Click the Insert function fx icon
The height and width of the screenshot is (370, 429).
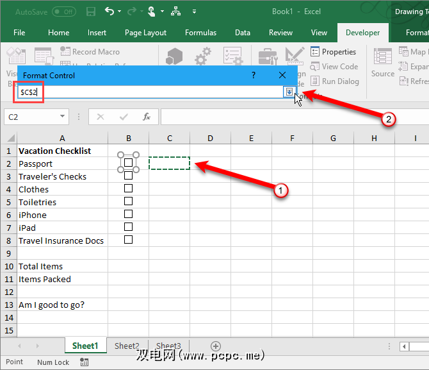pos(147,117)
